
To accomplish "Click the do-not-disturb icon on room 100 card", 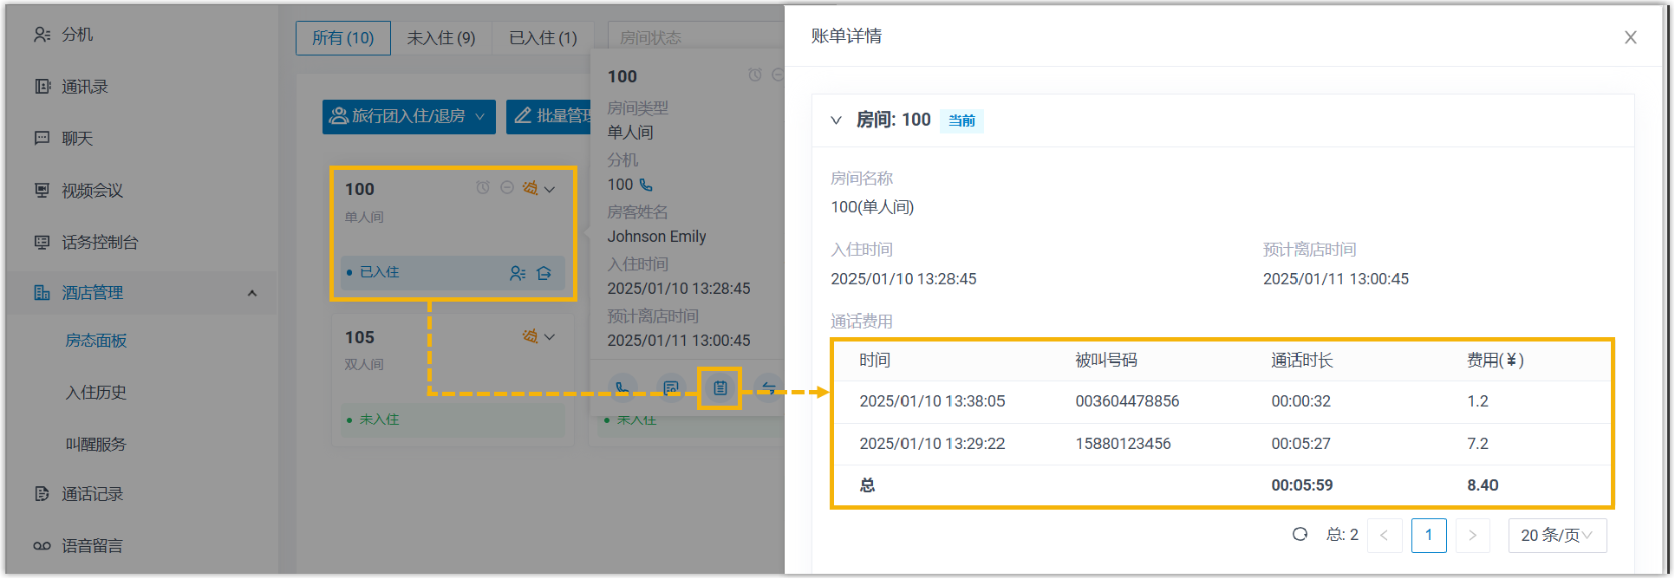I will click(507, 188).
